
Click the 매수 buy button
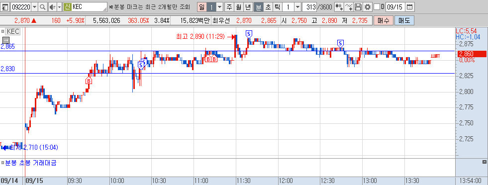pyautogui.click(x=384, y=20)
